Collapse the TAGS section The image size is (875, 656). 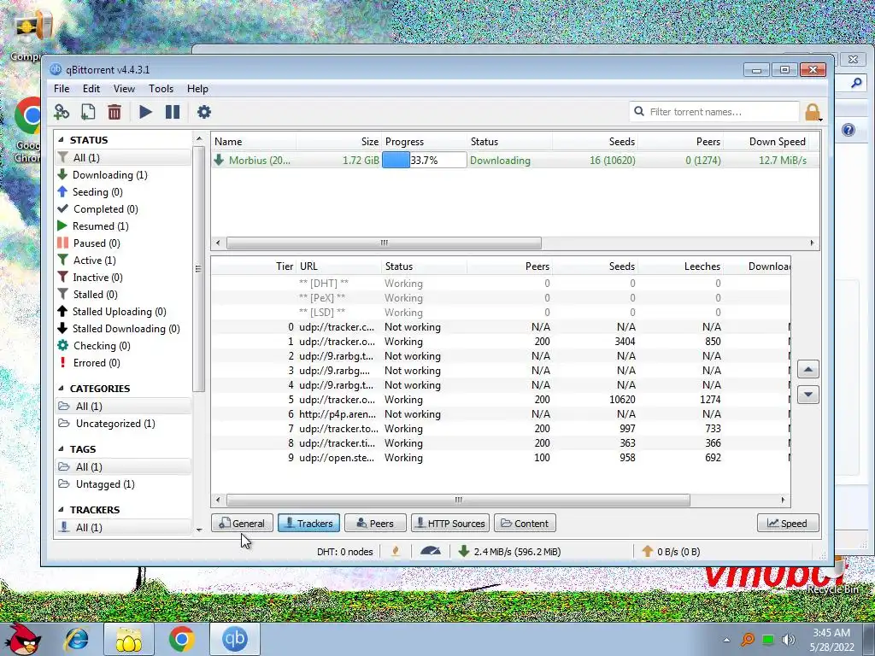pyautogui.click(x=61, y=449)
